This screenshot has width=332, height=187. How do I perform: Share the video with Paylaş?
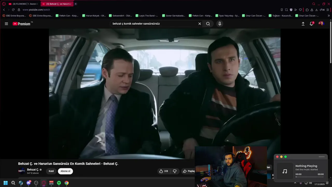pos(188,171)
